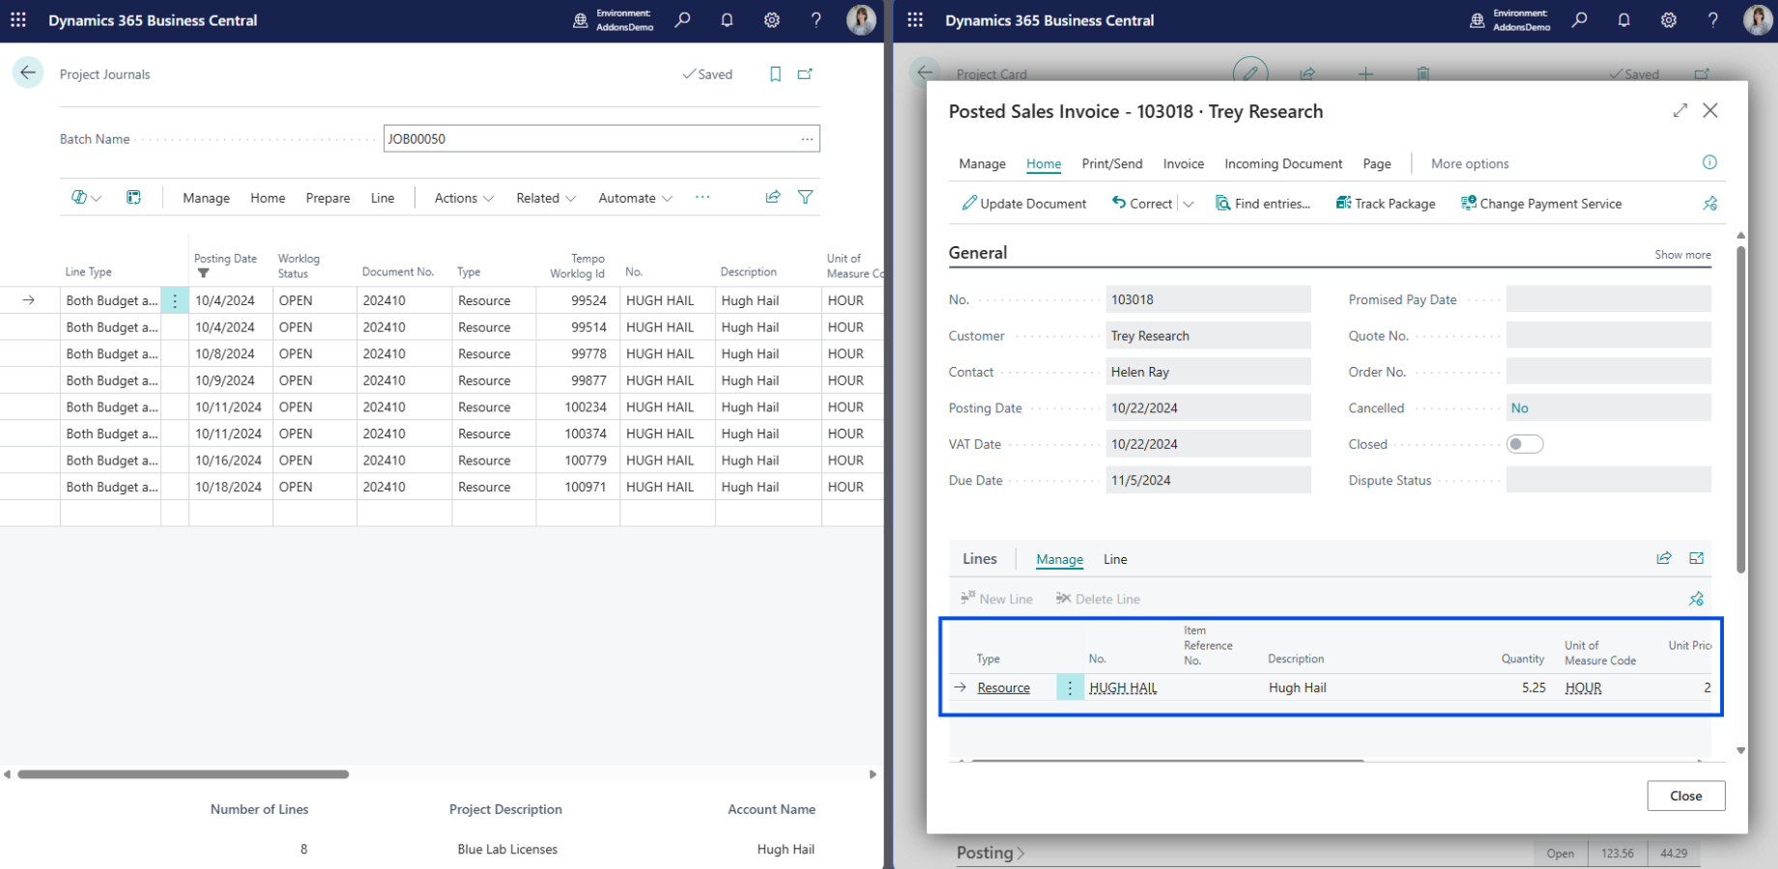This screenshot has height=869, width=1778.
Task: Open Prepare menu in Project Journals
Action: tap(328, 198)
